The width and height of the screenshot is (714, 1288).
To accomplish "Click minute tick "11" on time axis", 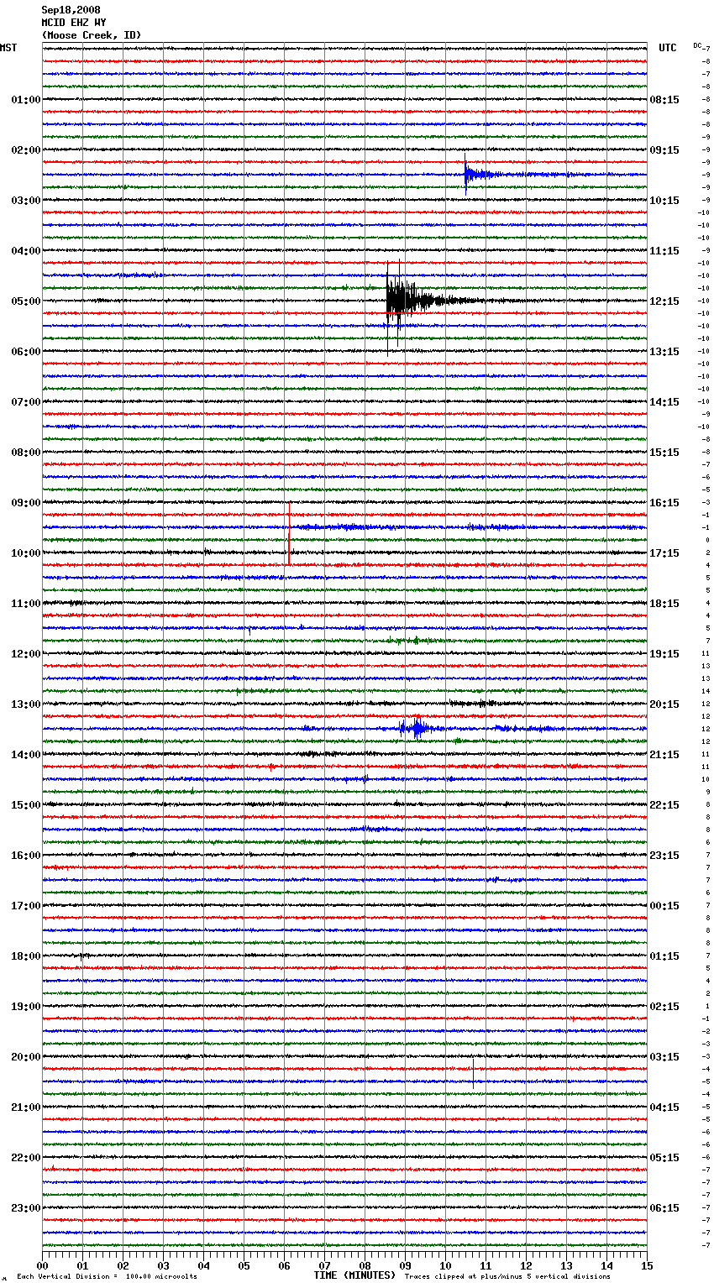I will (486, 1265).
